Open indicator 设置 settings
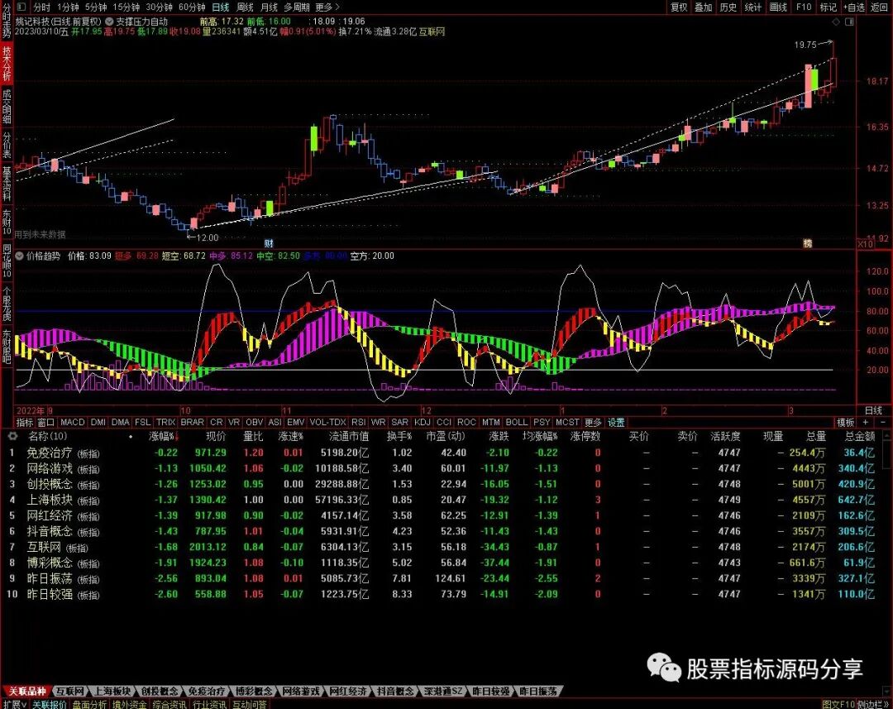Viewport: 893px width, 709px height. pyautogui.click(x=616, y=422)
